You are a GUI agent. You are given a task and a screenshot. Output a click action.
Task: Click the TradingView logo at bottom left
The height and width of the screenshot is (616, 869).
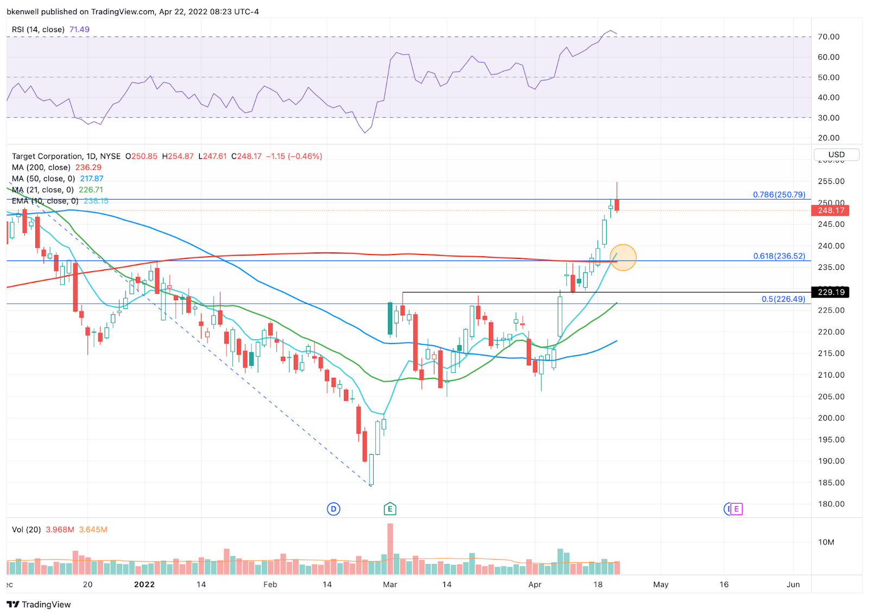click(x=39, y=605)
